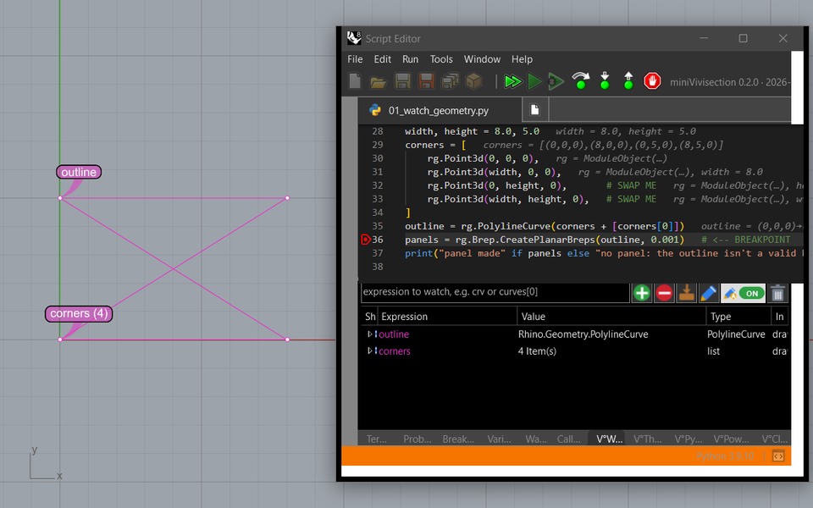Expand the outline watch row

pos(369,334)
